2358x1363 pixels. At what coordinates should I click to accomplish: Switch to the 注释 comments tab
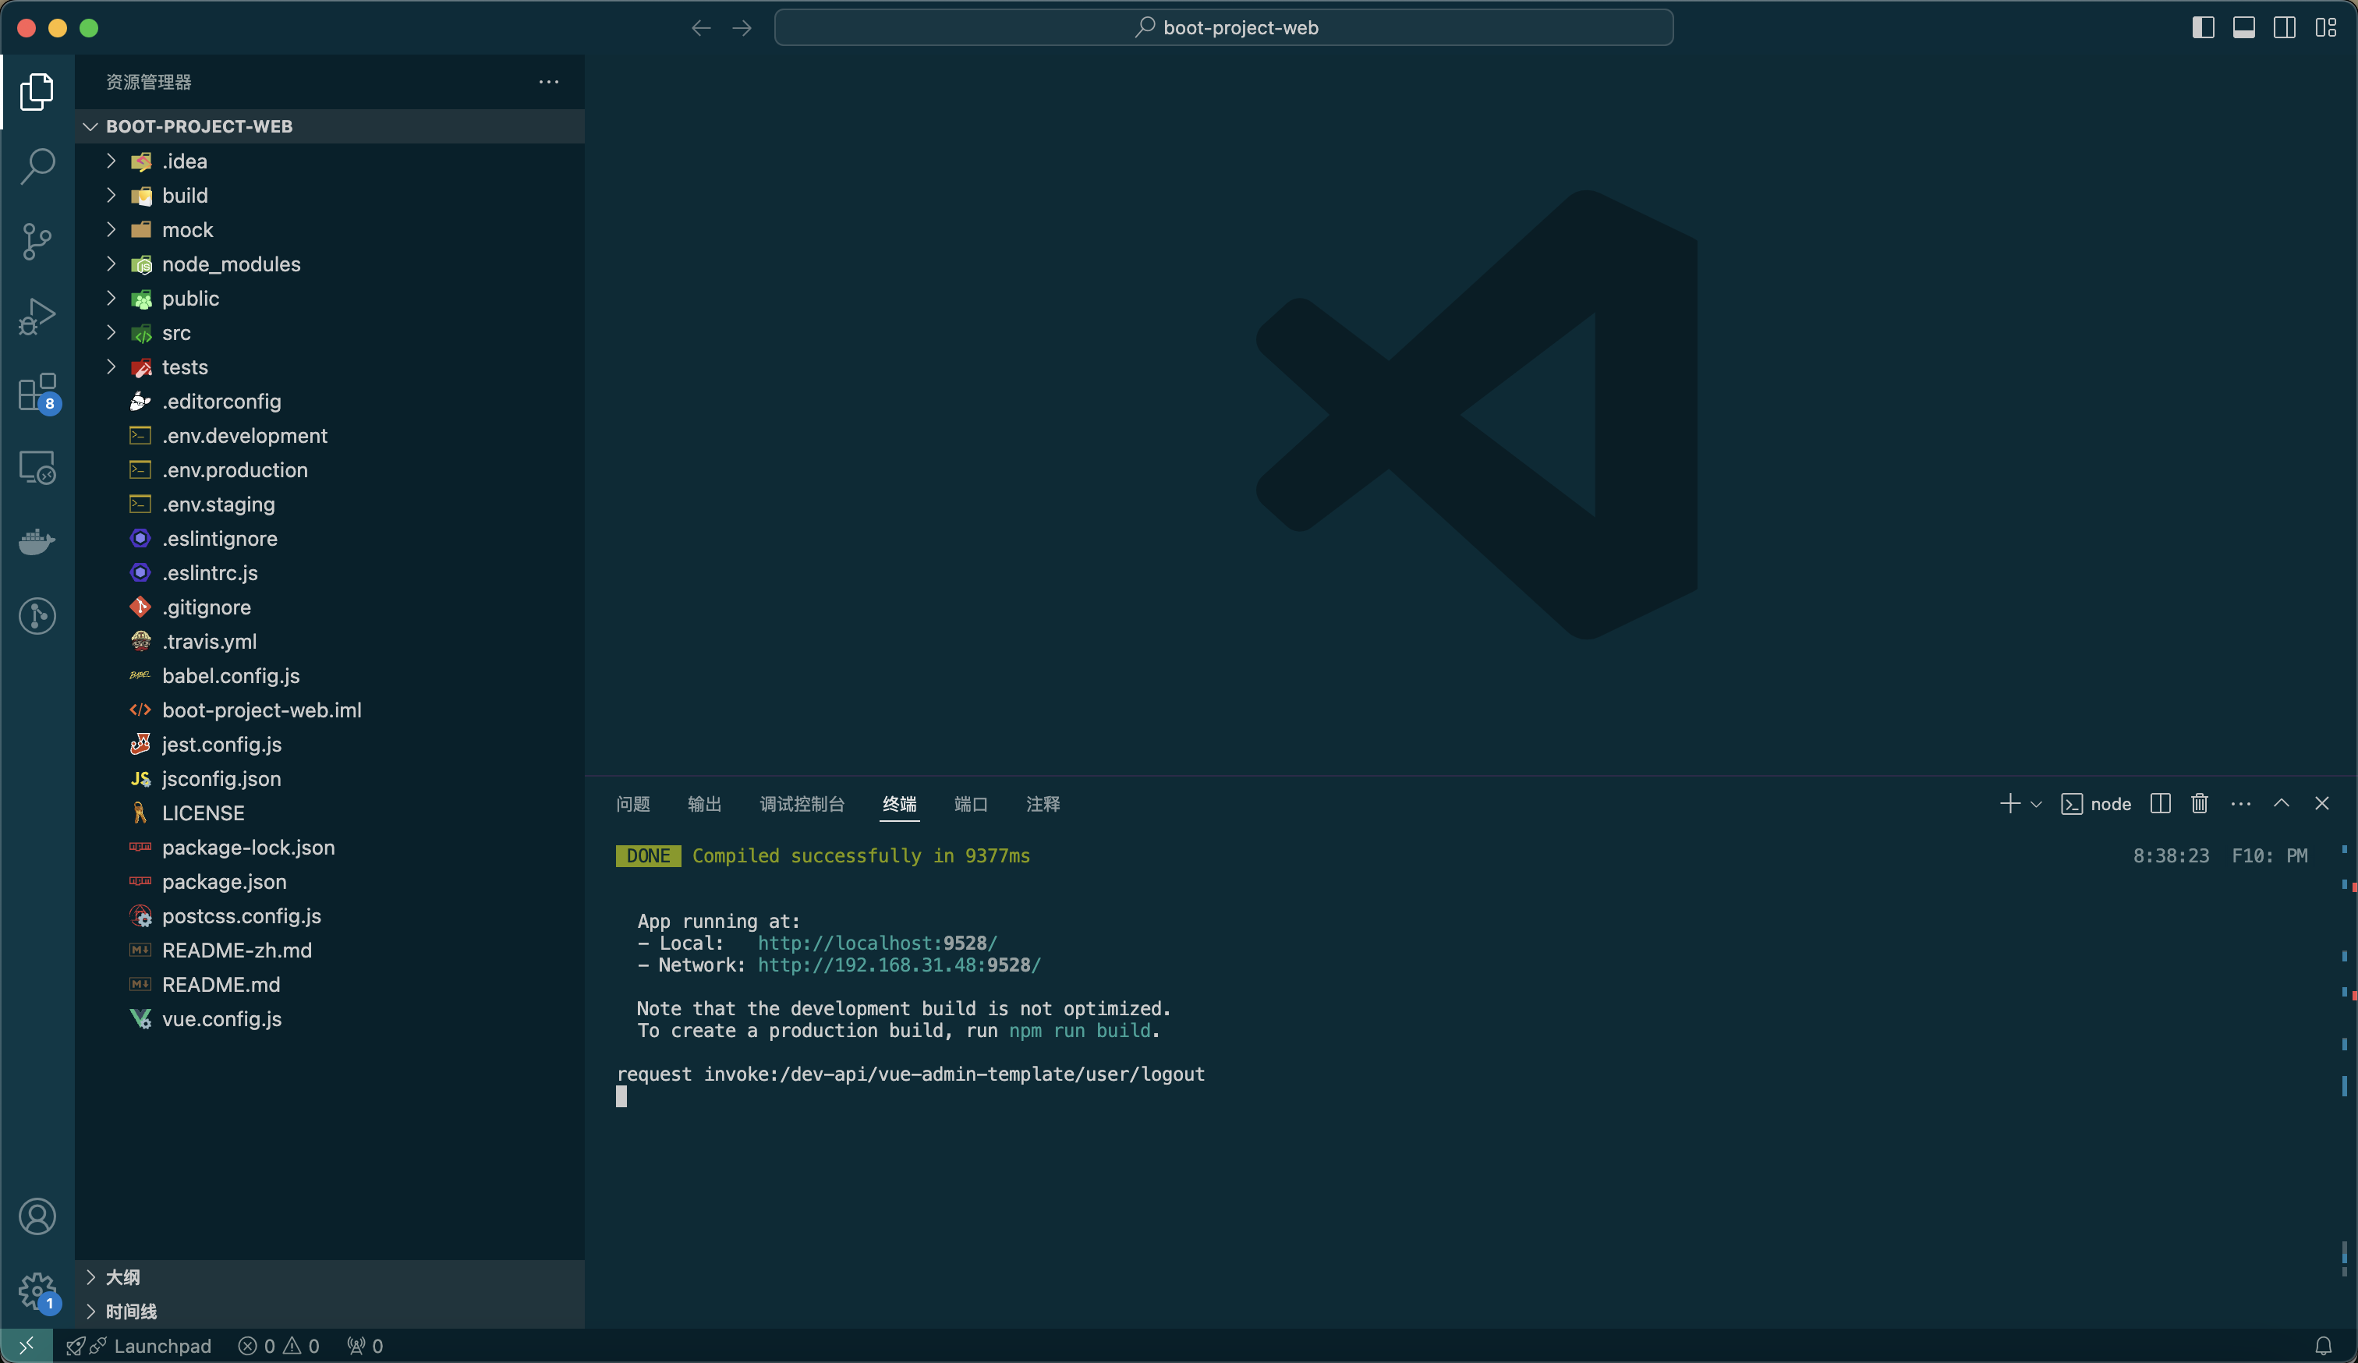coord(1043,804)
